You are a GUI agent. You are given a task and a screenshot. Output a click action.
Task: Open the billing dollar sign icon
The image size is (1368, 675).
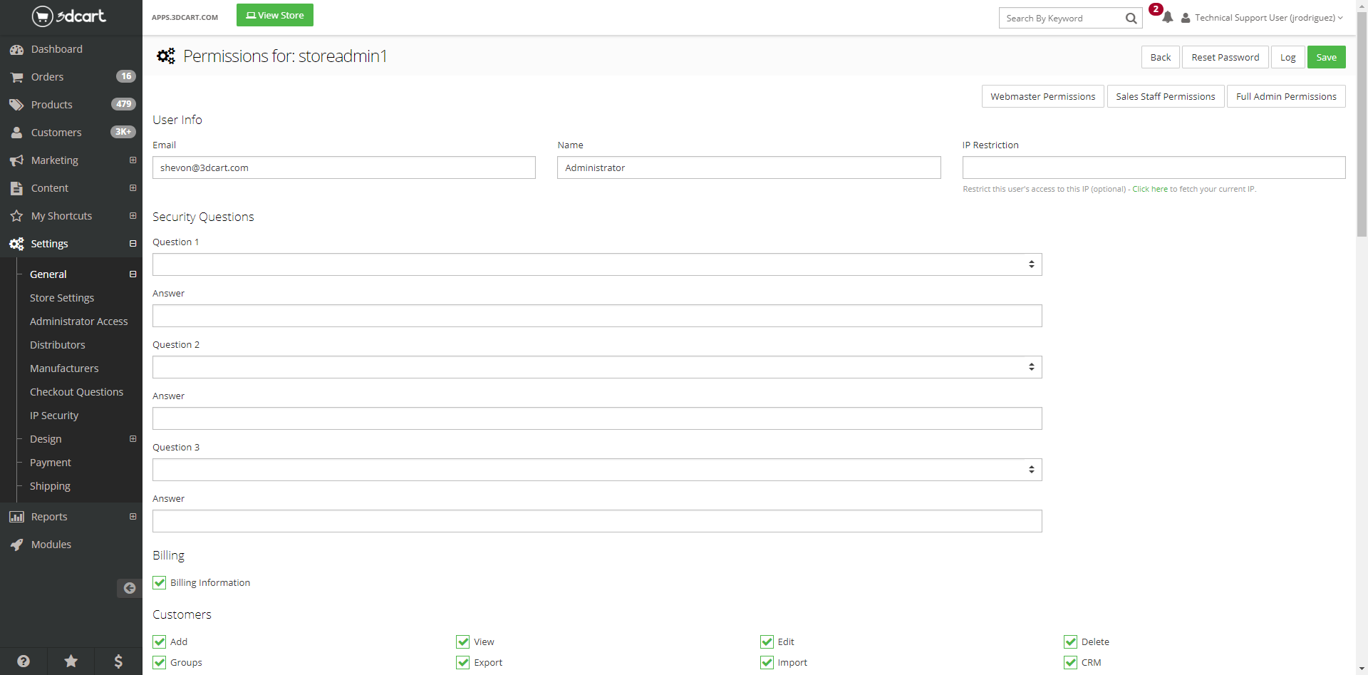coord(118,661)
